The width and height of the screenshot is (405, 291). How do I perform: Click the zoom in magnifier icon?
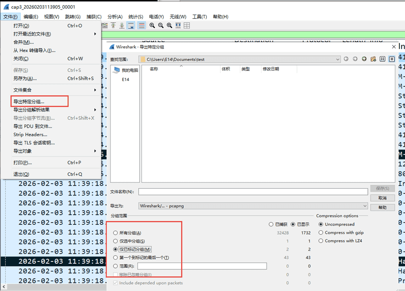[152, 25]
